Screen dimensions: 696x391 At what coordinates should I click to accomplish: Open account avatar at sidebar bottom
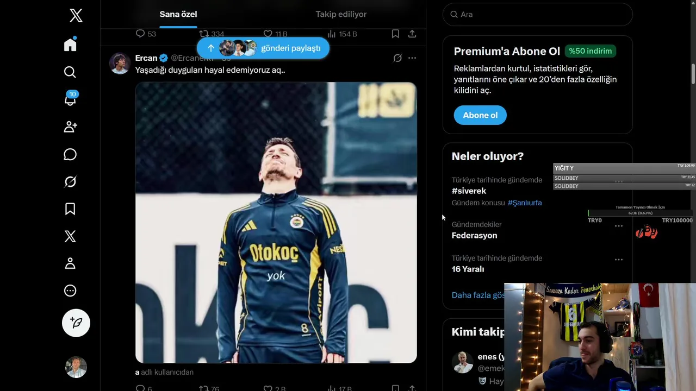tap(76, 367)
